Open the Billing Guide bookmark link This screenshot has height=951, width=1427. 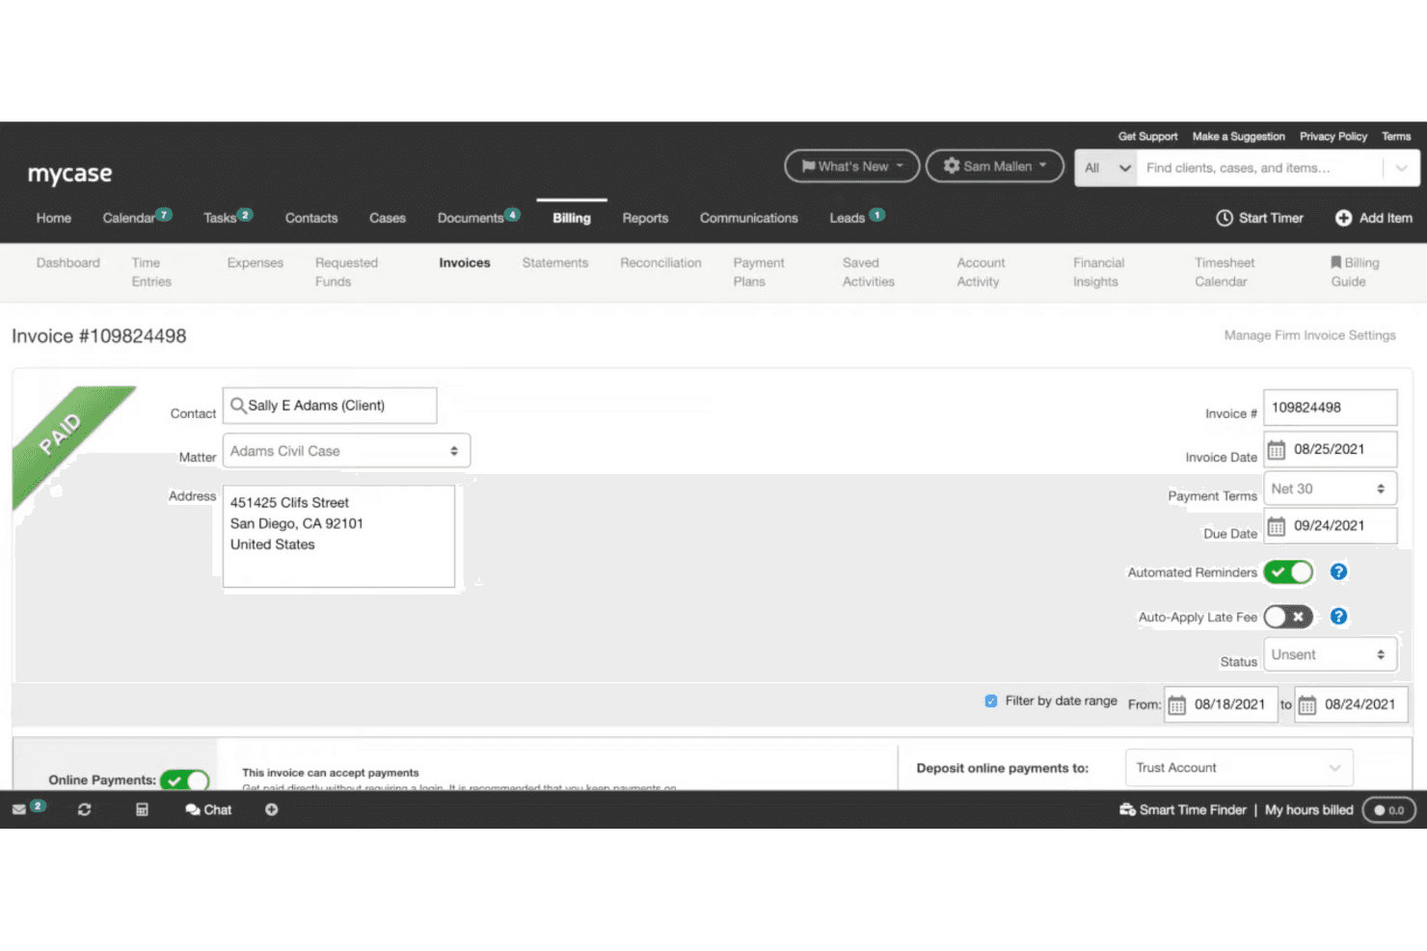click(x=1355, y=272)
